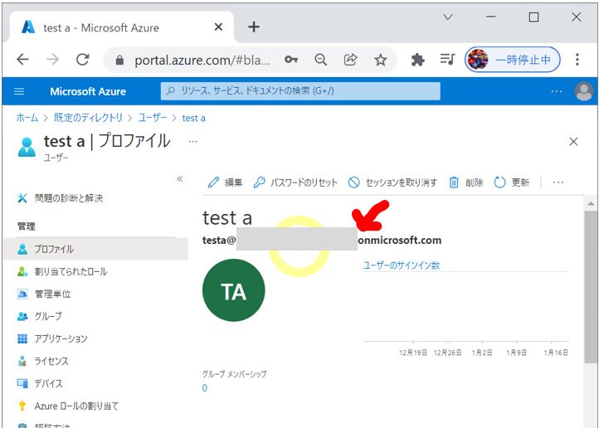
Task: Open the extensions puzzle icon
Action: pos(417,60)
